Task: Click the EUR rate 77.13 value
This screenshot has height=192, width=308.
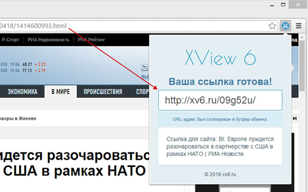Action: click(27, 71)
